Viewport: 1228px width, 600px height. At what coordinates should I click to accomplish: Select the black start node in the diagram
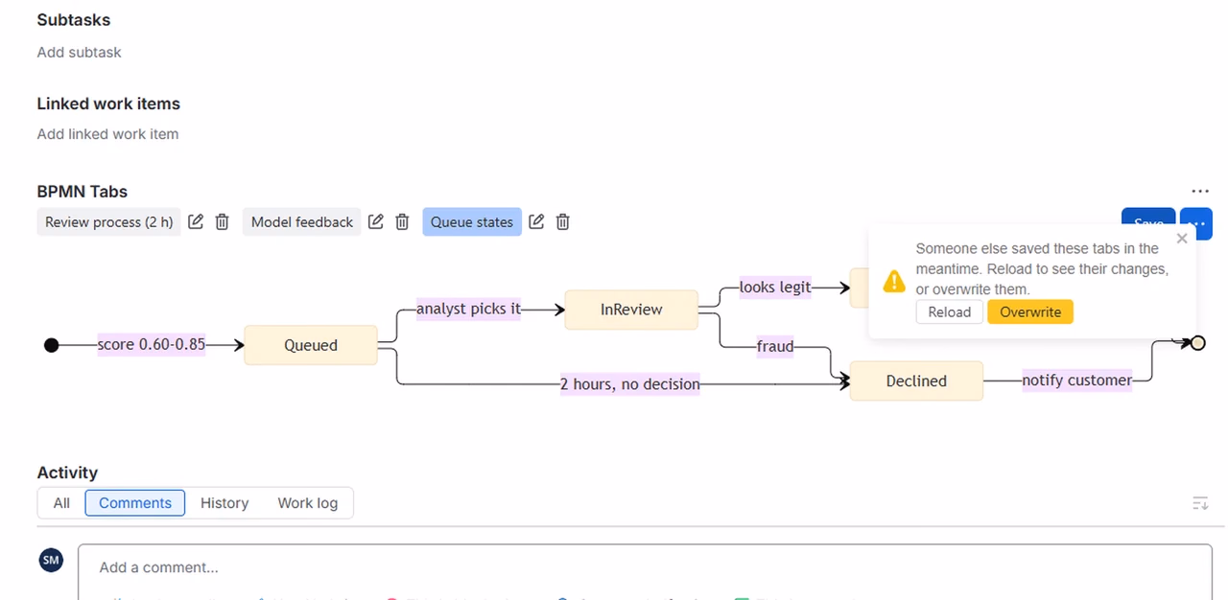52,345
